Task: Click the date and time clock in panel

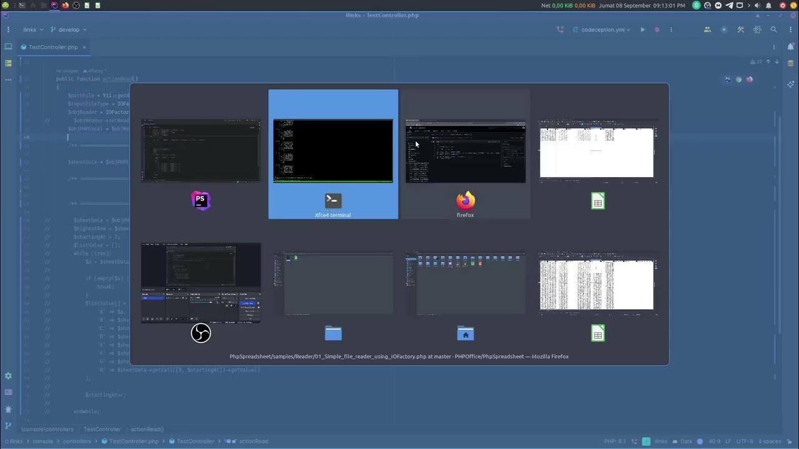Action: coord(642,5)
